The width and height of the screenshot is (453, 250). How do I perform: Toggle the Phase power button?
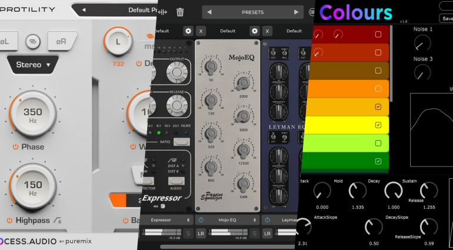pyautogui.click(x=15, y=147)
